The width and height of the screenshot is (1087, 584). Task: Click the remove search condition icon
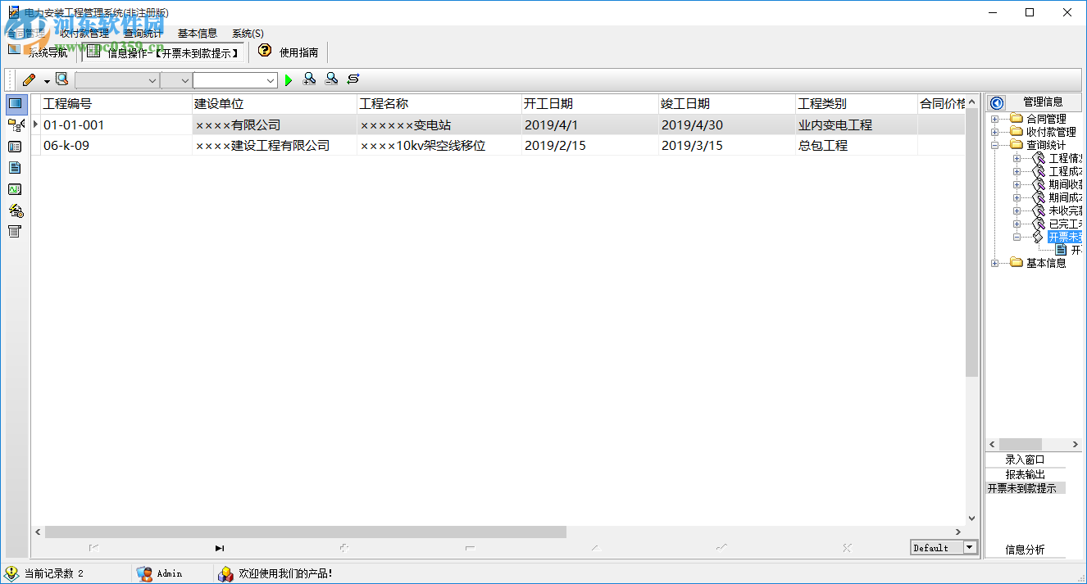point(331,79)
